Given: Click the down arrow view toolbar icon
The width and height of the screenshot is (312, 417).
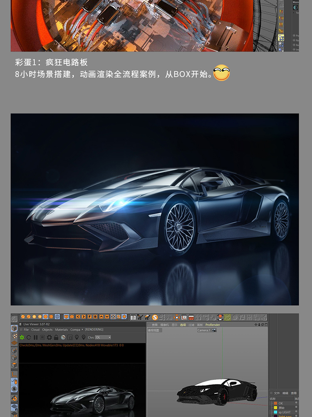Looking at the screenshot, I should 107,317.
